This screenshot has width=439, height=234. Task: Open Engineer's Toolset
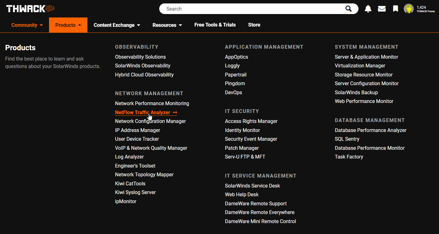click(x=135, y=166)
